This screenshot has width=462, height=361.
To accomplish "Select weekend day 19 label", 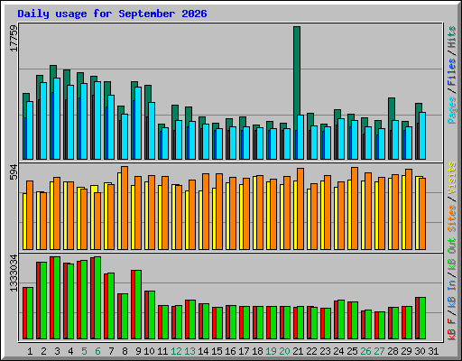I will 271,351.
